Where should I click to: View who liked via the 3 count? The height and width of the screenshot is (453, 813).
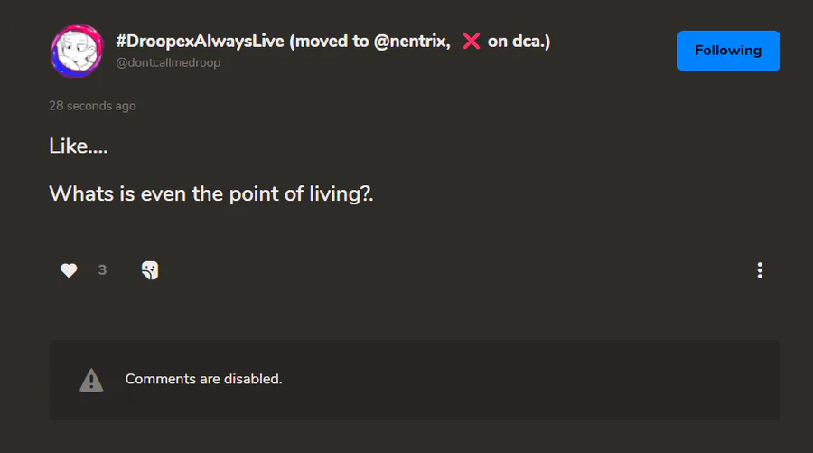(102, 270)
